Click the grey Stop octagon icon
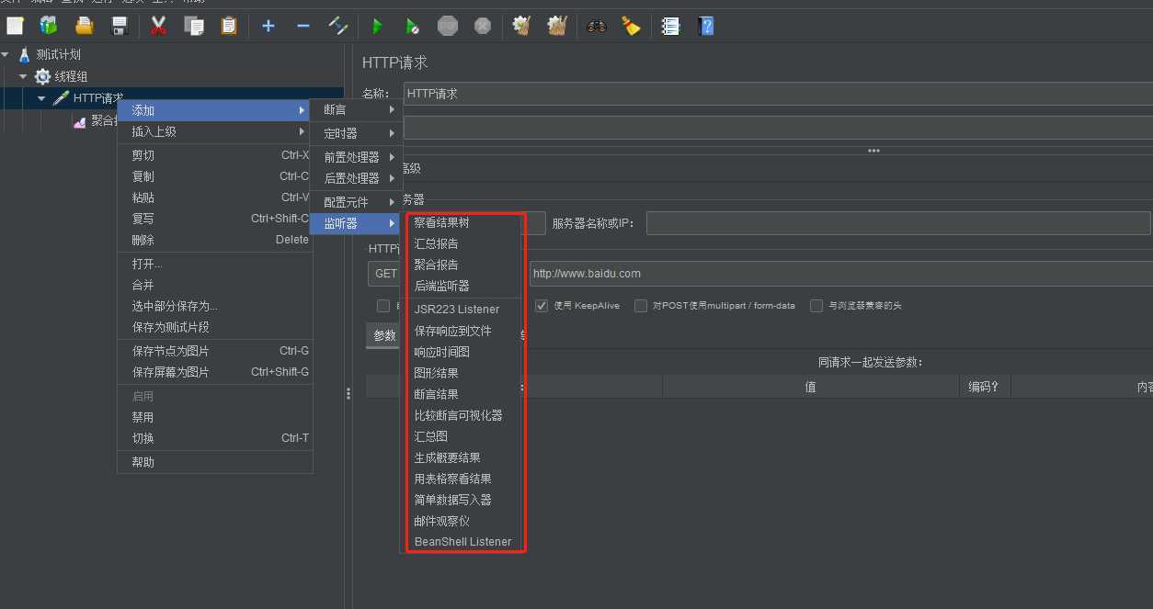This screenshot has height=609, width=1153. [448, 26]
